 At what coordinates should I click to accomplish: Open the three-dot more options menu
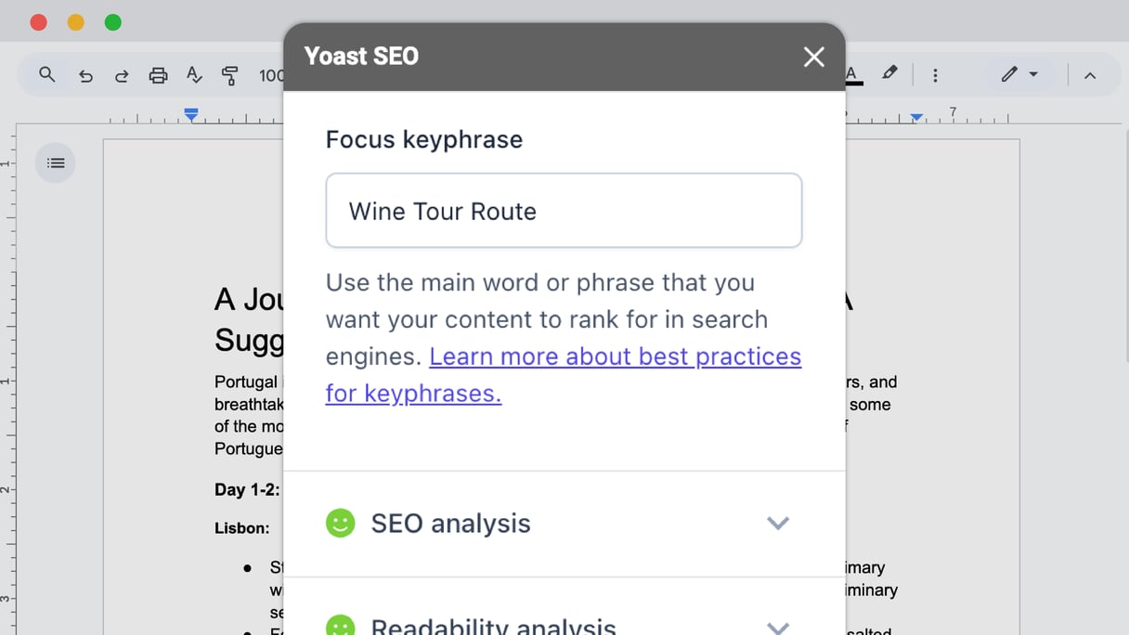tap(935, 75)
